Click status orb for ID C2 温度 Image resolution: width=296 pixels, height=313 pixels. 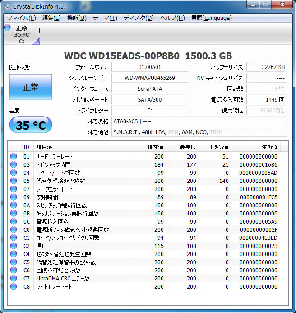tap(14, 246)
